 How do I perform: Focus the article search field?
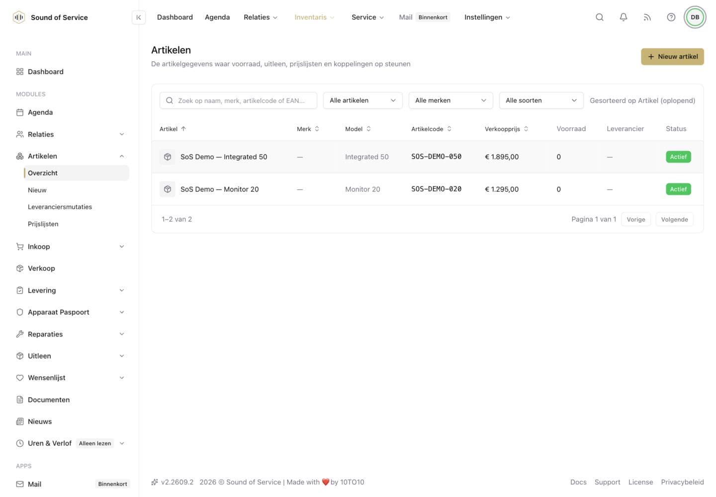coord(238,100)
